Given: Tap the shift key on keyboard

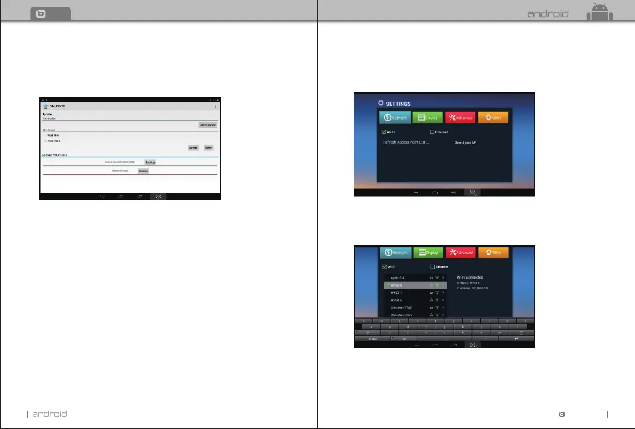Looking at the screenshot, I should [x=367, y=332].
